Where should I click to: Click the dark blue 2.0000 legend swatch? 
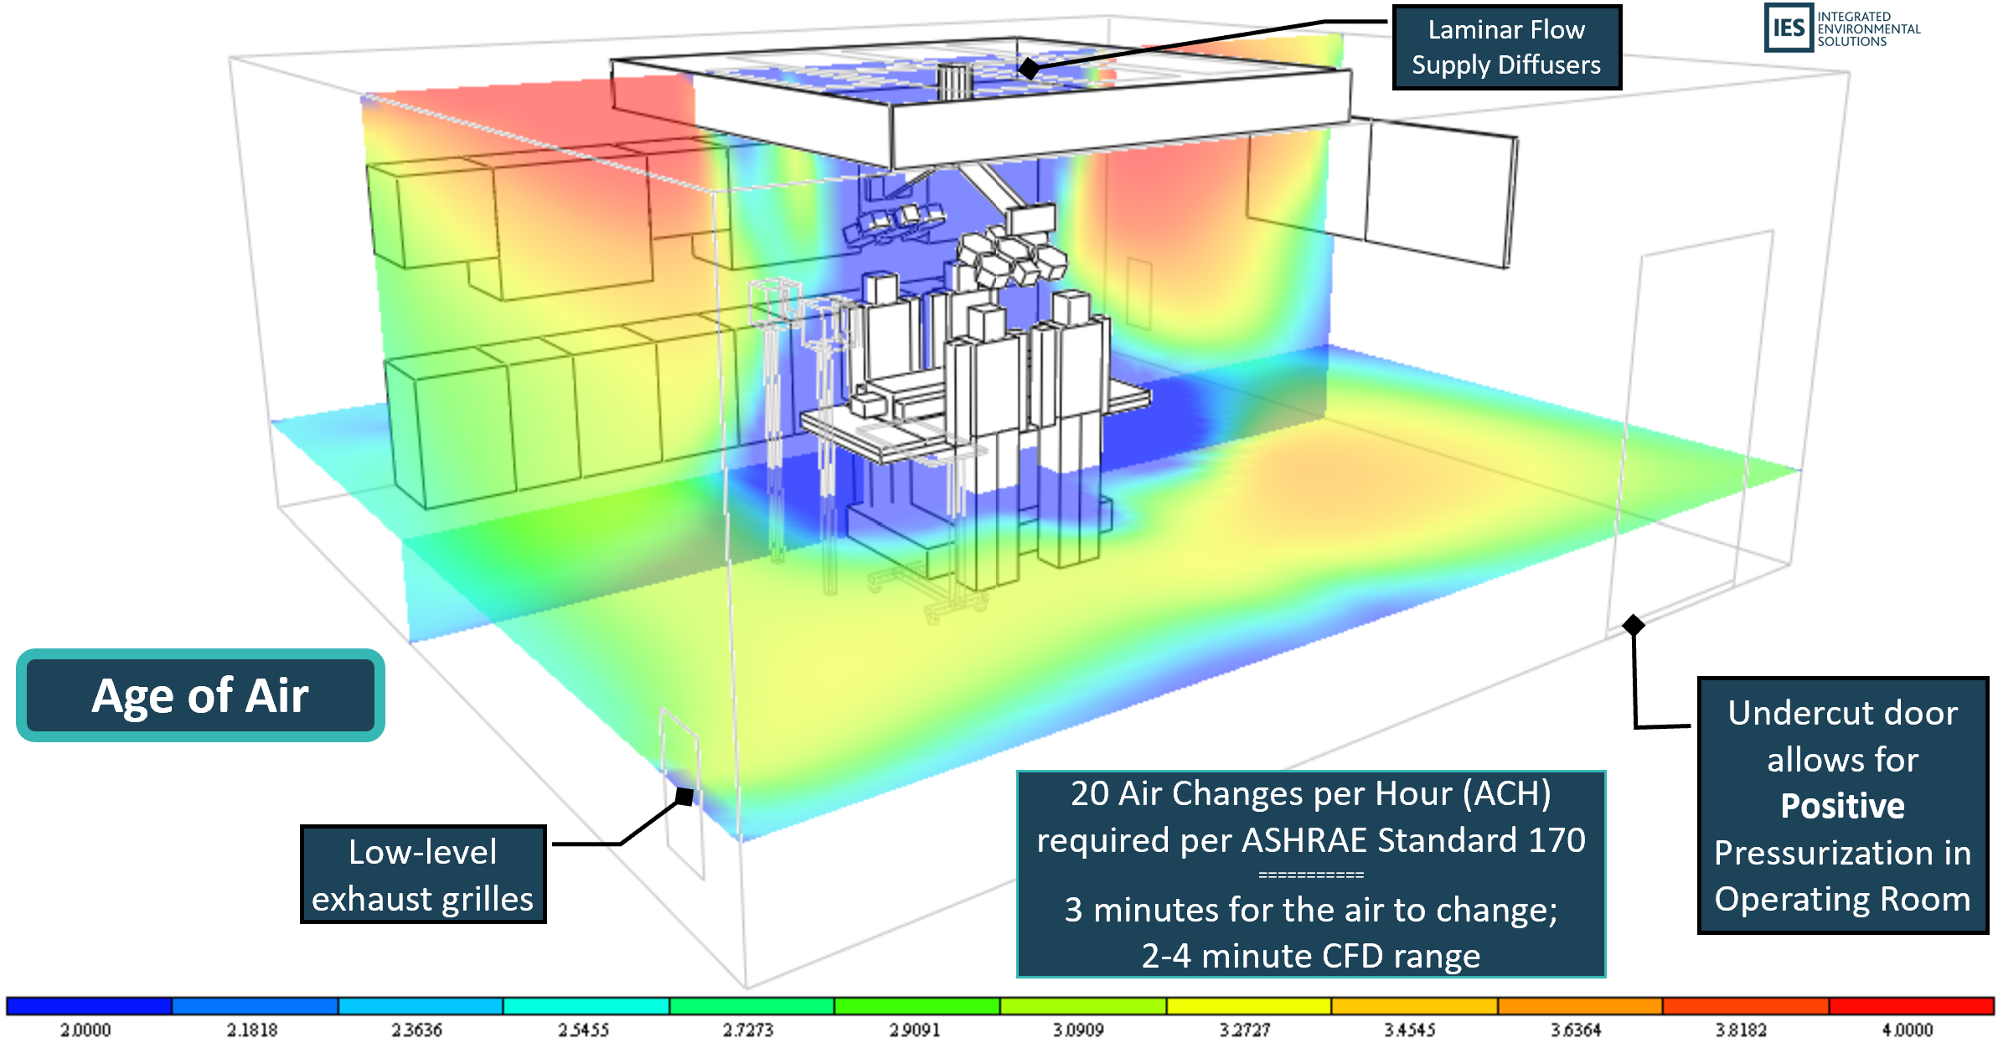tap(89, 1006)
